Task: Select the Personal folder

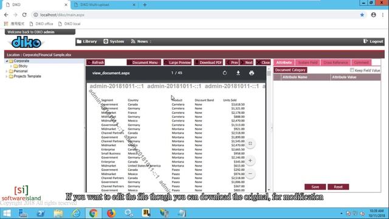Action: [21, 71]
